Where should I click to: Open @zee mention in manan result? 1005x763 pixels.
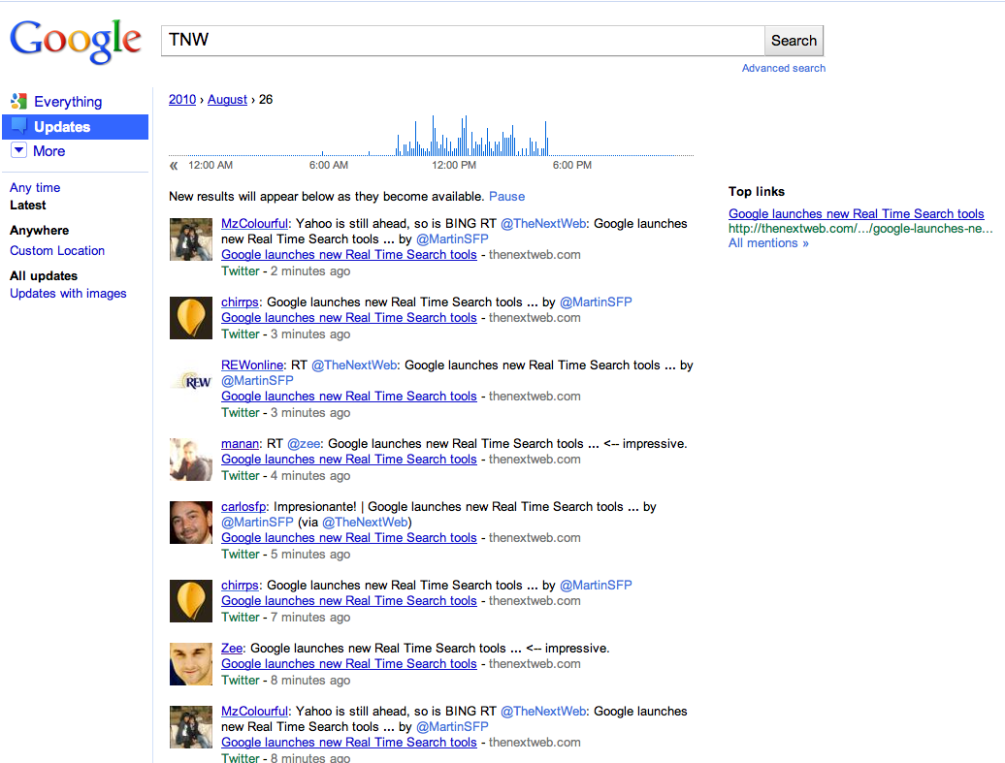(x=304, y=443)
